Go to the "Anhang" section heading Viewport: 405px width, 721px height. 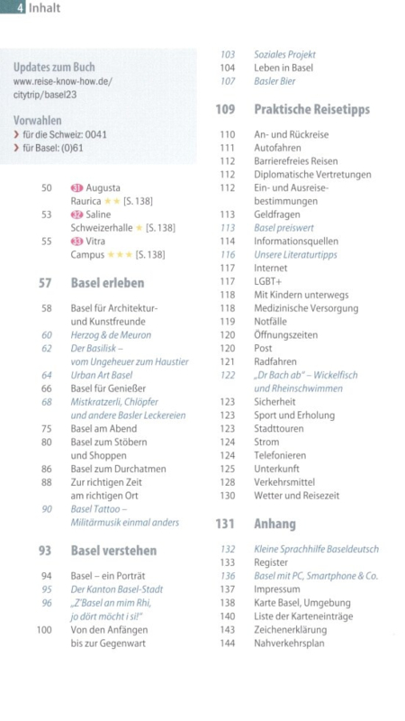coord(274,524)
